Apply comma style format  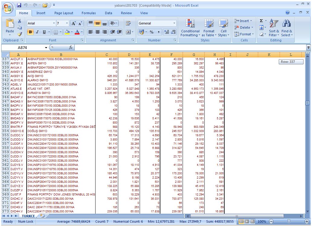159,32
